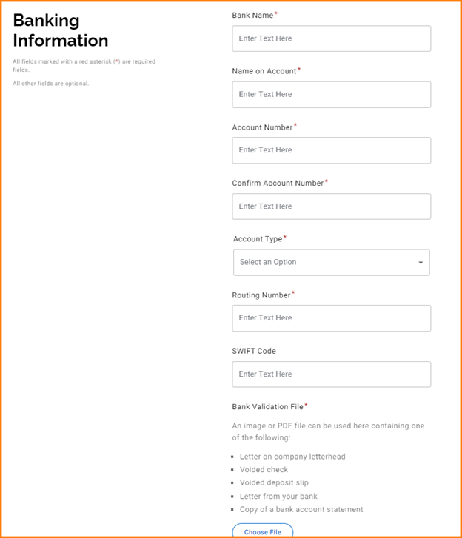Click 'Letter on company letterhead' list item

click(292, 457)
